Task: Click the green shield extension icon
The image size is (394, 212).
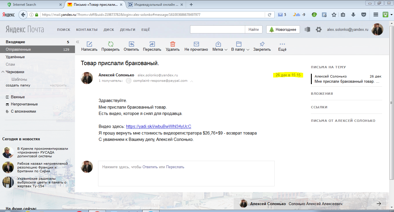Action: pyautogui.click(x=385, y=15)
